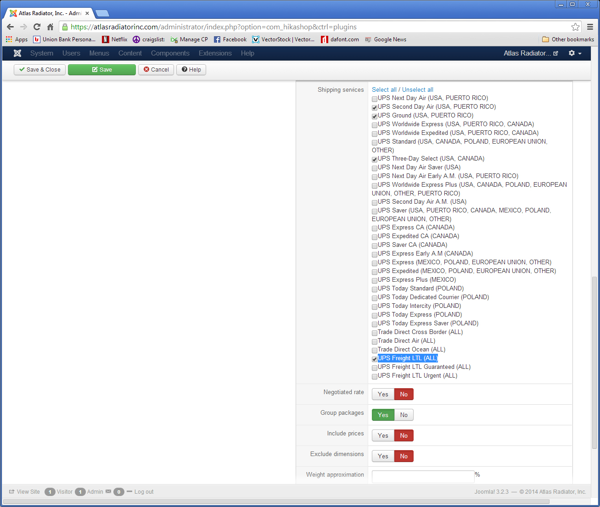Open the Manage CP bookmark

[189, 39]
